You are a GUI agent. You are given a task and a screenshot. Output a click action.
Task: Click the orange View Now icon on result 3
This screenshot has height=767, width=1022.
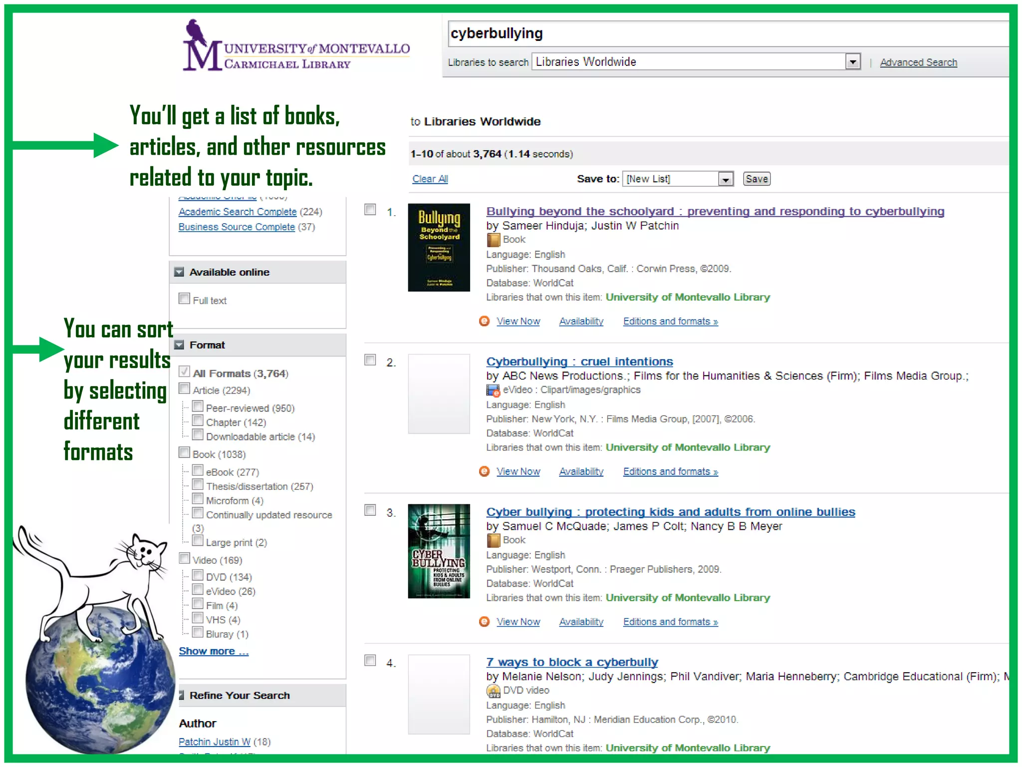pyautogui.click(x=484, y=622)
